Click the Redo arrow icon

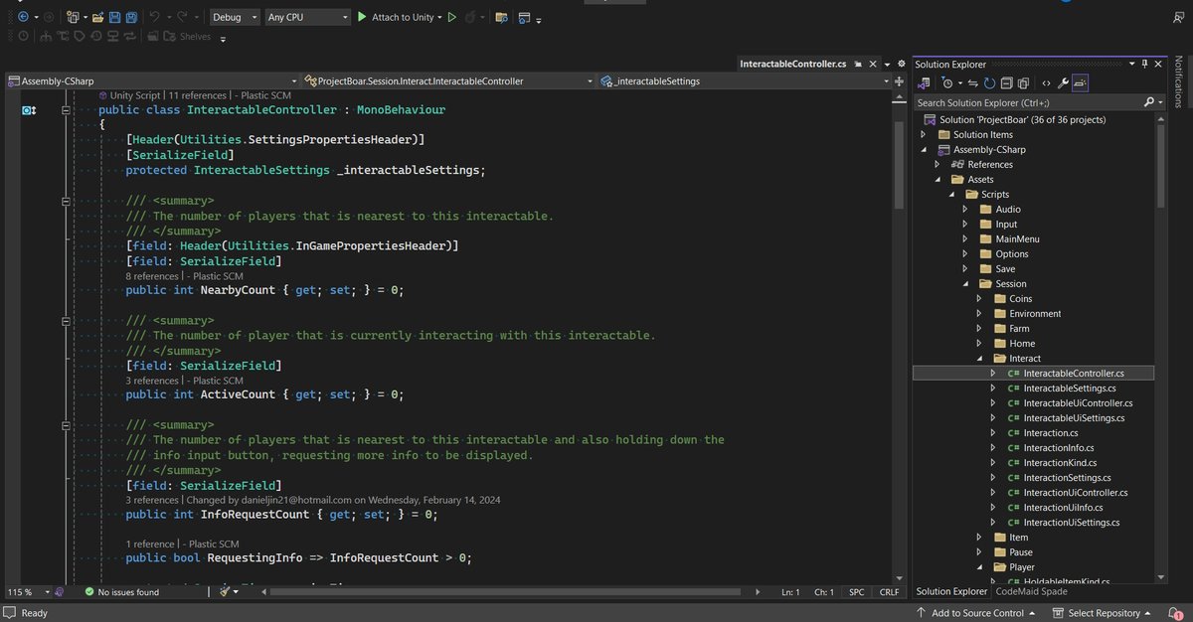point(181,17)
